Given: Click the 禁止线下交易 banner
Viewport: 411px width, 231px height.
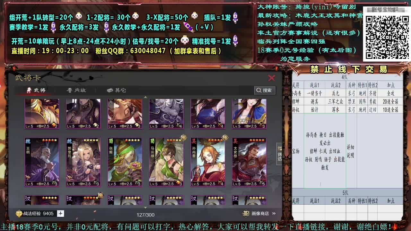Looking at the screenshot, I should (349, 69).
